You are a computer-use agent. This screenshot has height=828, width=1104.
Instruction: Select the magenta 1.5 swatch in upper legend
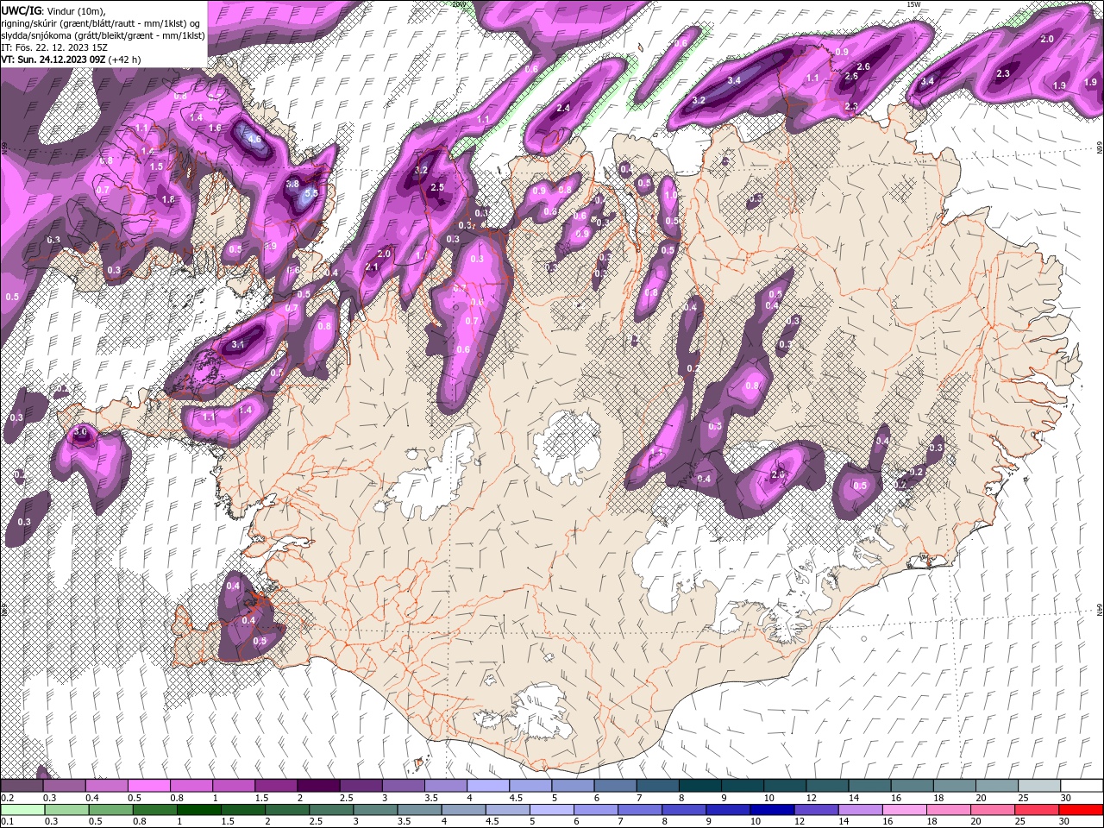click(276, 786)
